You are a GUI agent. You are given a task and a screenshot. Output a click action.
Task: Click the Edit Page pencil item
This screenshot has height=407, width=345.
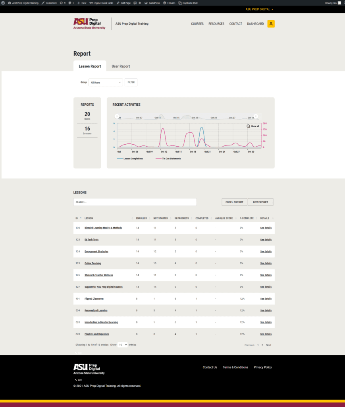(123, 3)
